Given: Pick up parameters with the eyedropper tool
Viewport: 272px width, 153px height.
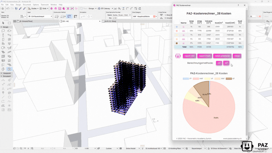Looking at the screenshot, I should pyautogui.click(x=20, y=8).
